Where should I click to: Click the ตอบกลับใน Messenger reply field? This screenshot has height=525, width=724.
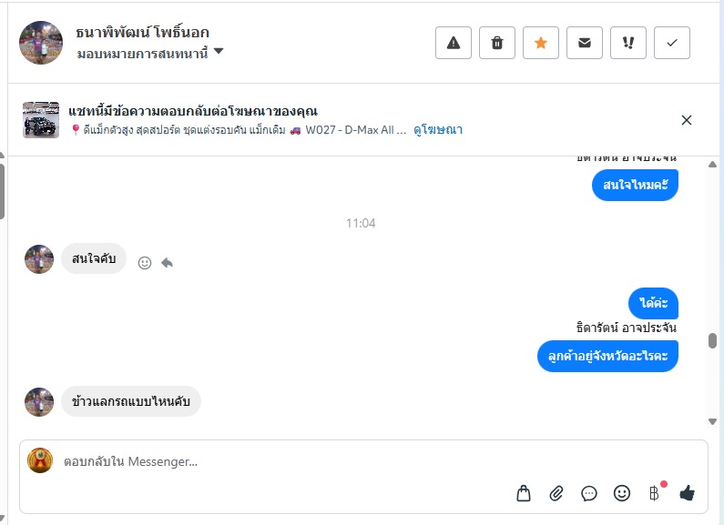273,461
